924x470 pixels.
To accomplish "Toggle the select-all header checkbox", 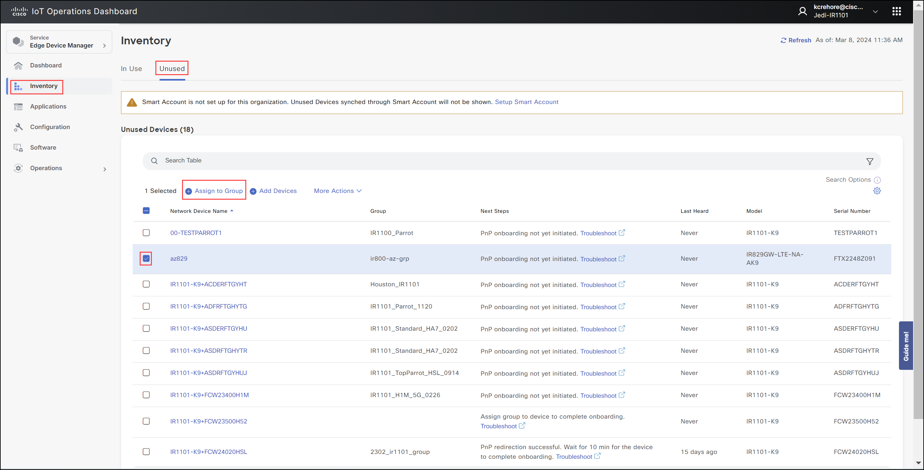I will [146, 211].
